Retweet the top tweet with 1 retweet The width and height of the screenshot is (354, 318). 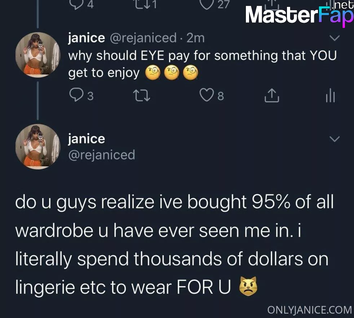(x=146, y=4)
